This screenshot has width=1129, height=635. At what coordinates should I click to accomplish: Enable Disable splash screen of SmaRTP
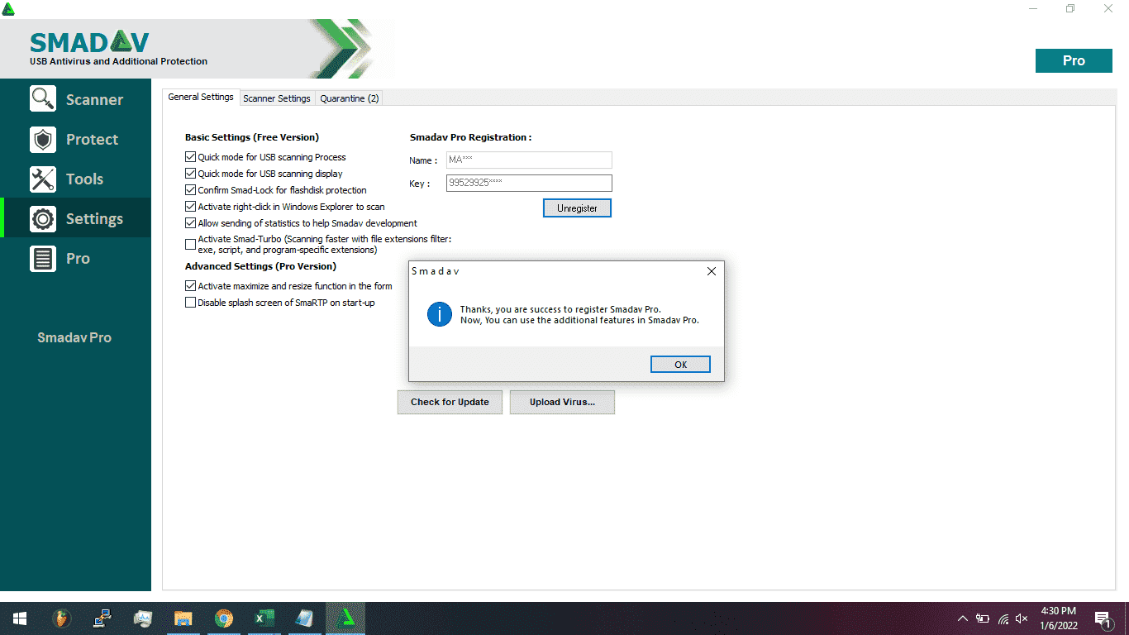pyautogui.click(x=191, y=303)
